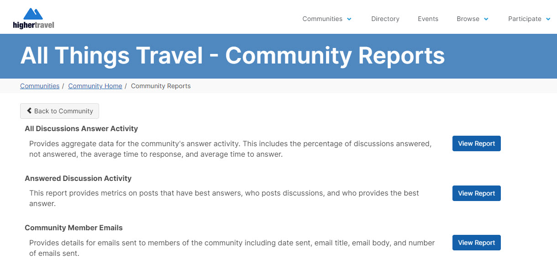Click the Back to Community button

pyautogui.click(x=59, y=111)
